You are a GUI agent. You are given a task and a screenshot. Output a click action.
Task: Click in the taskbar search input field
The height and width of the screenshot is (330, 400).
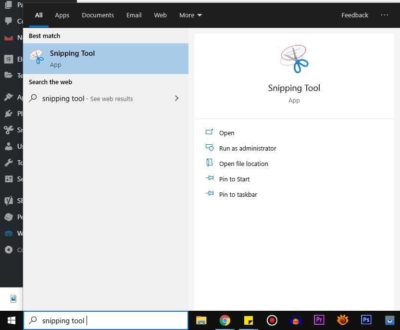coord(106,320)
